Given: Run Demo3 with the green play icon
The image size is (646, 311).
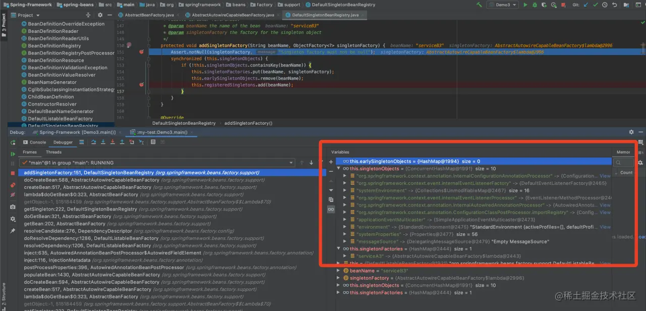Looking at the screenshot, I should (525, 5).
